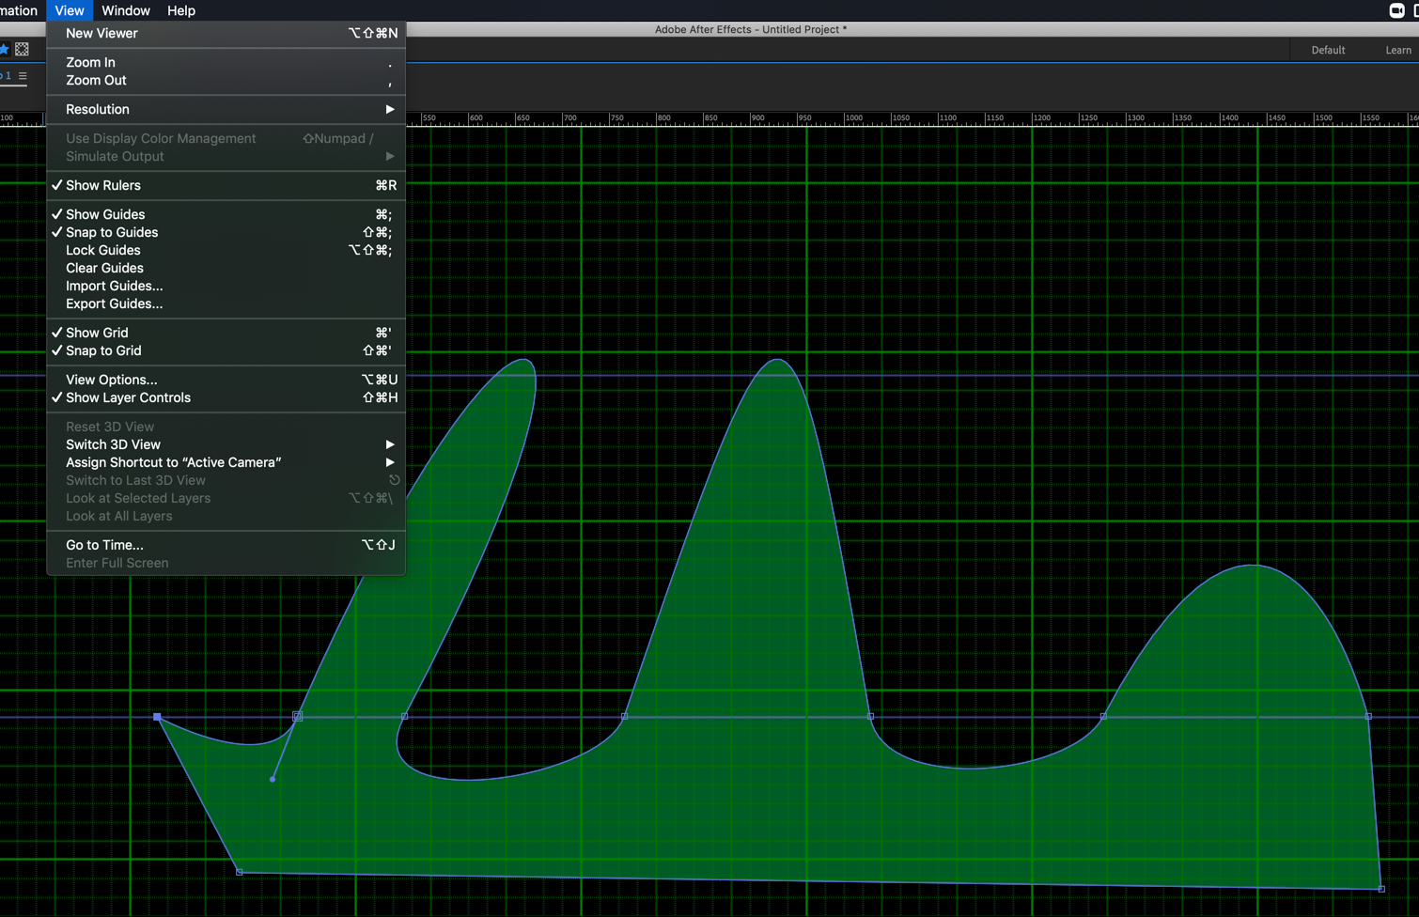Select the leftmost vertex handle on the green shape
1419x917 pixels.
click(x=157, y=717)
